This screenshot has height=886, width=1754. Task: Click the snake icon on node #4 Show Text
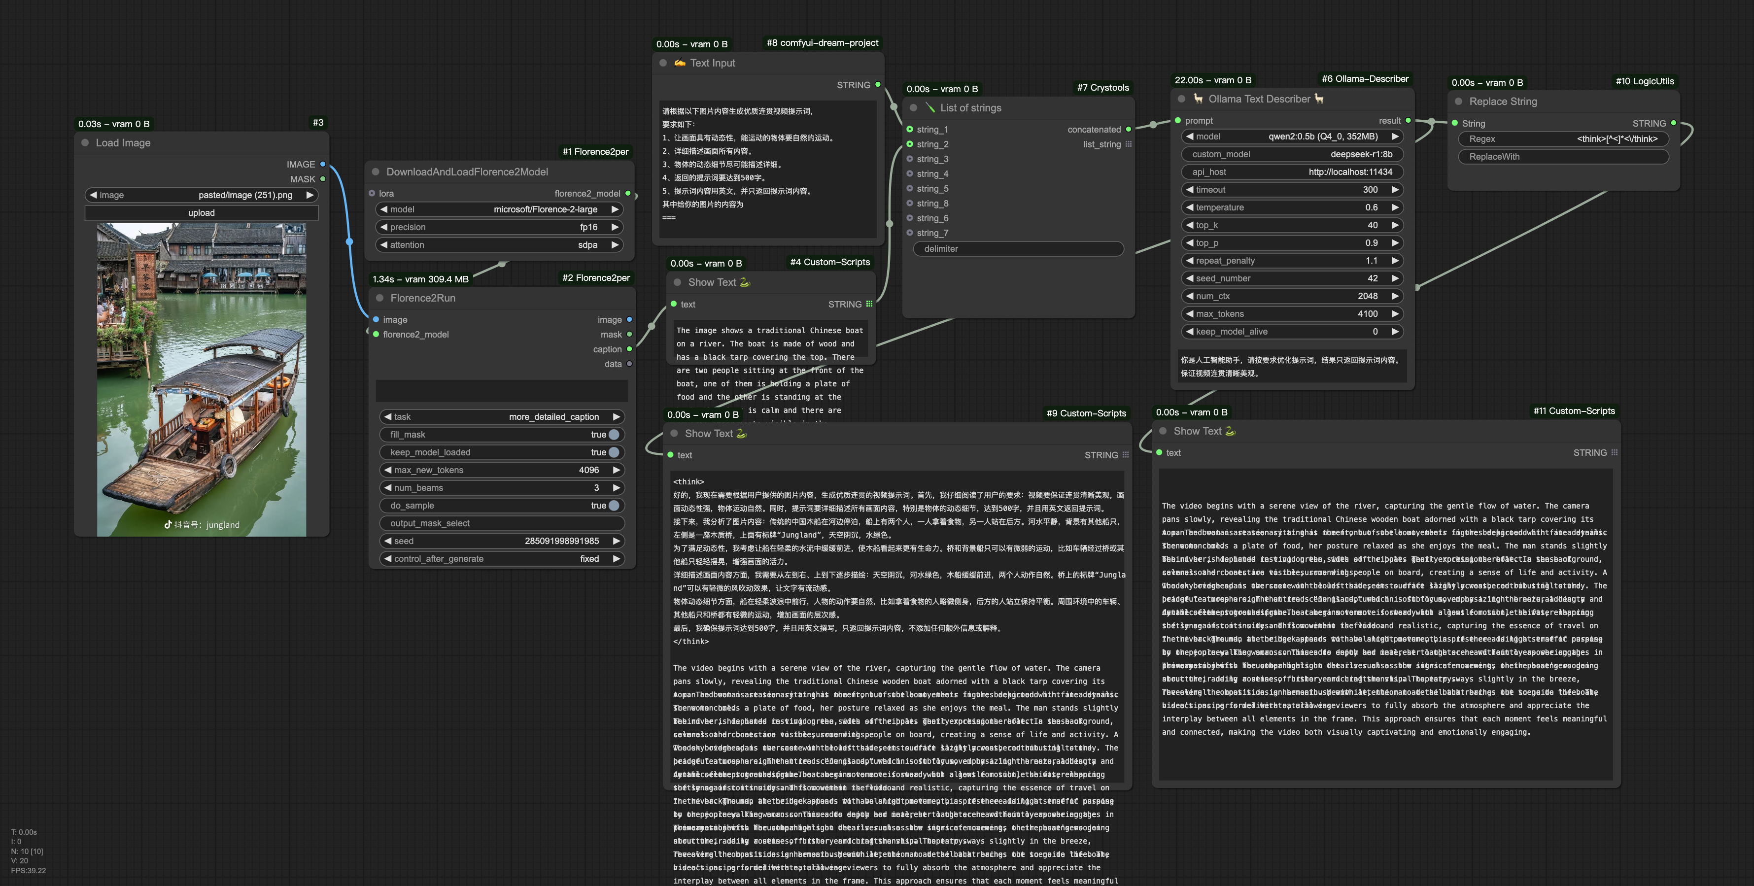pos(745,282)
